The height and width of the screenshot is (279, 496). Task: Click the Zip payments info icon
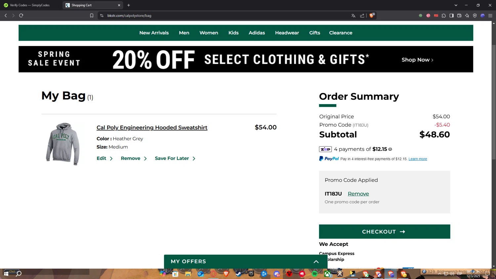pos(390,149)
